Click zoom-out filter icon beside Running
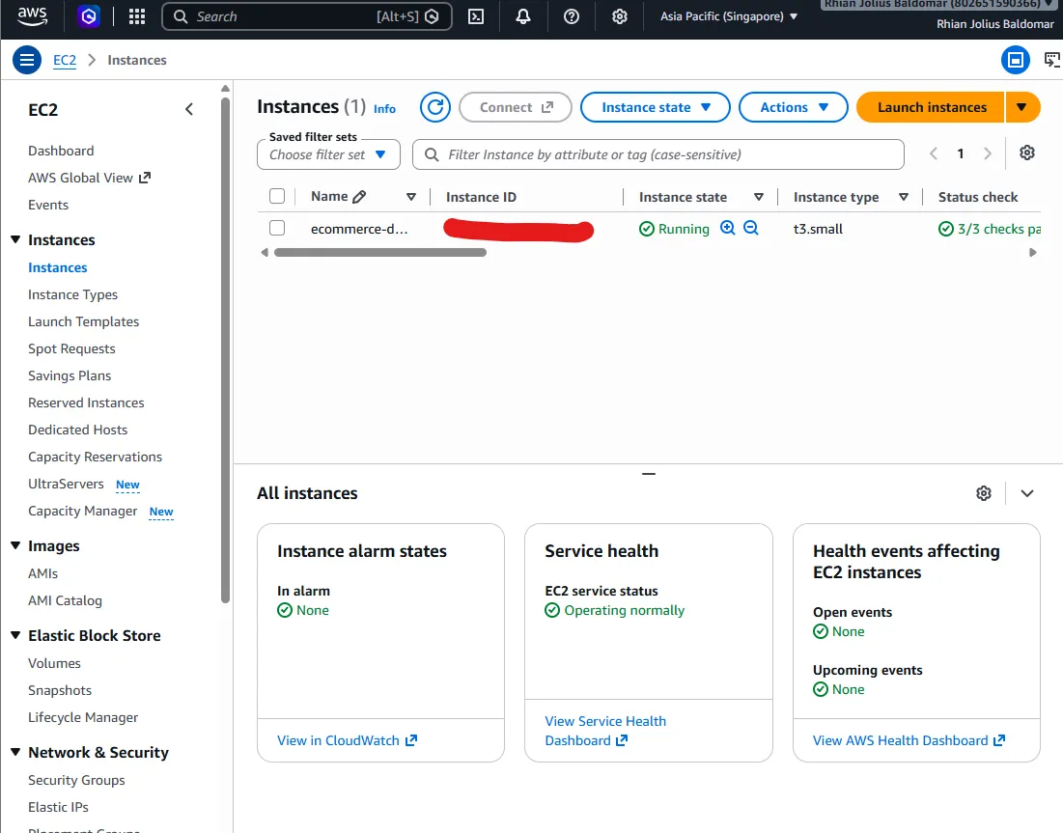Screen dimensions: 1063x833 point(750,228)
